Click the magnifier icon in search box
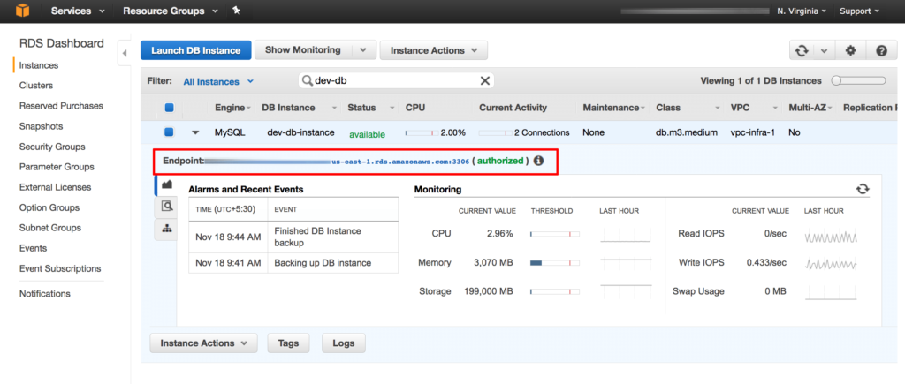Image resolution: width=905 pixels, height=384 pixels. (x=308, y=80)
